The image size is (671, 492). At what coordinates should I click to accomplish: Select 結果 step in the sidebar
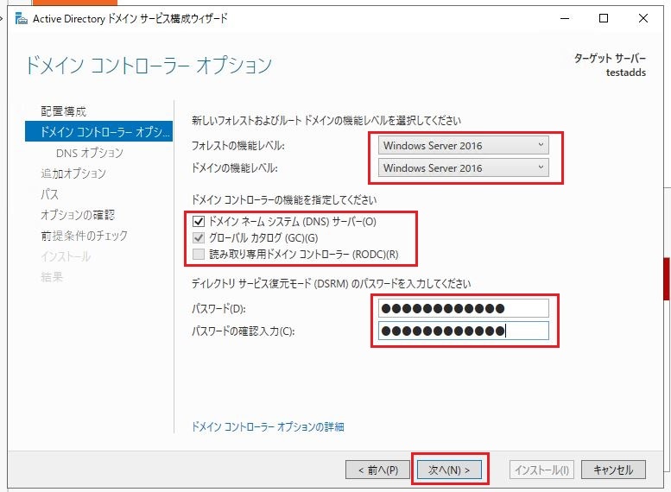52,277
